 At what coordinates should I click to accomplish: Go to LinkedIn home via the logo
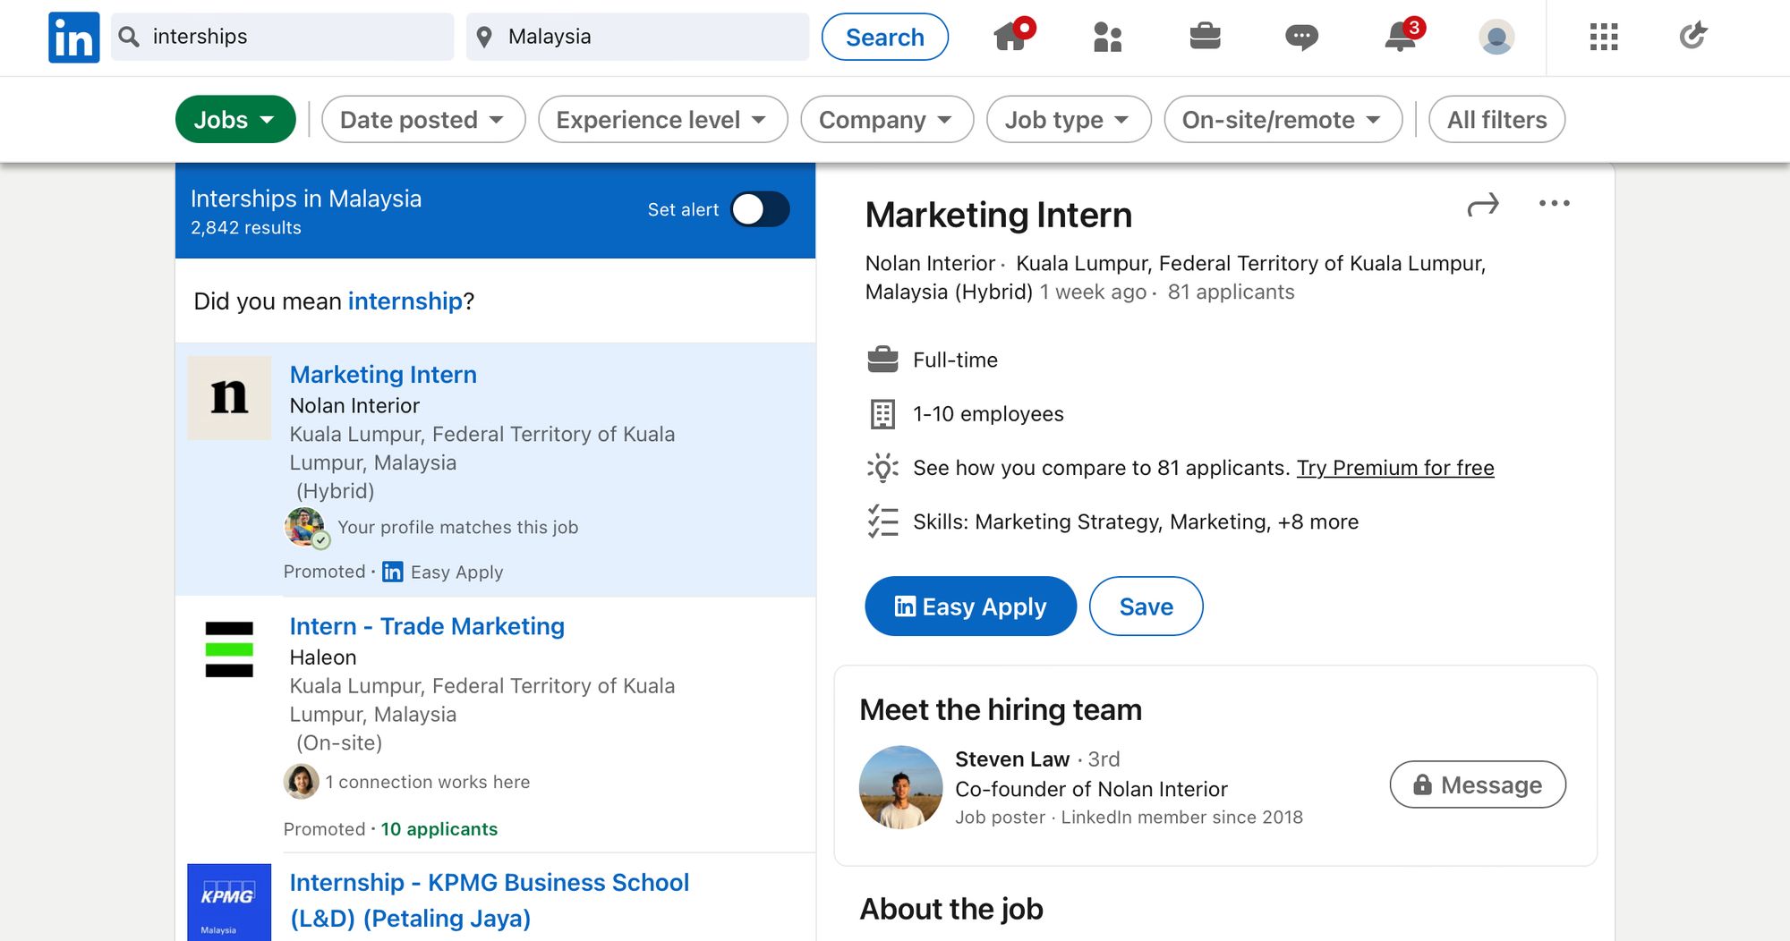73,38
